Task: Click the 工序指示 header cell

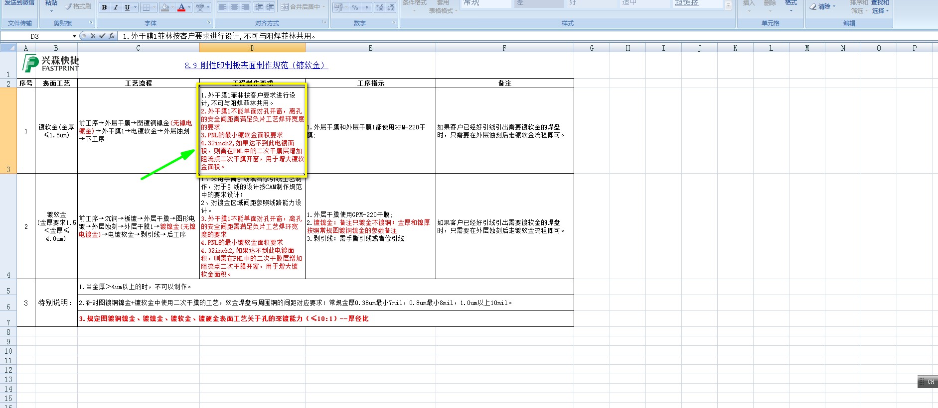Action: tap(370, 83)
